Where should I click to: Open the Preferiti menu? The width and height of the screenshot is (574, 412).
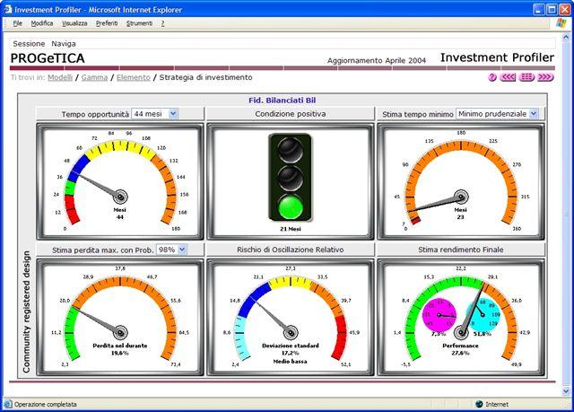[x=107, y=23]
